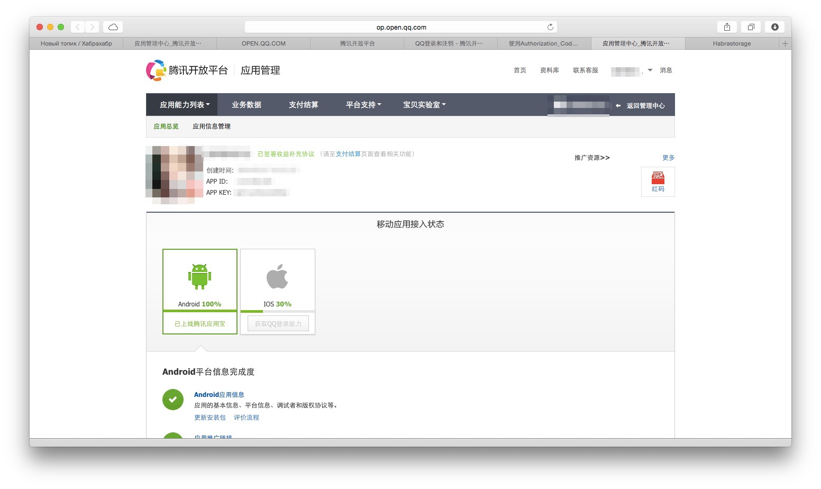Open the Android应用信息 link
This screenshot has height=489, width=821.
click(219, 395)
